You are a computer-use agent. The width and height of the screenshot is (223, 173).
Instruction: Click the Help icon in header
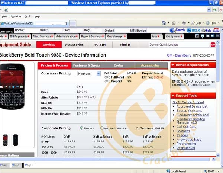coord(204,30)
